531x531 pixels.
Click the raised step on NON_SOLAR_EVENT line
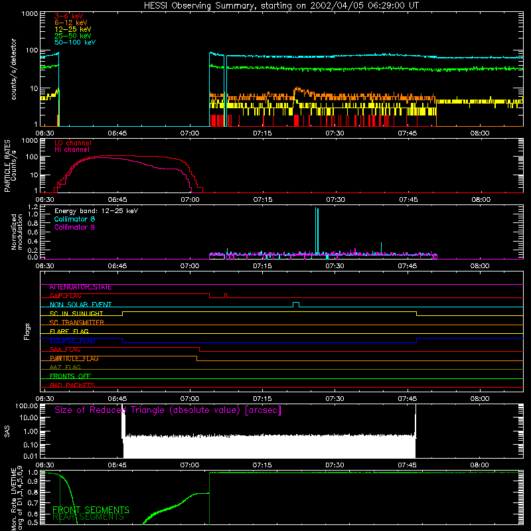tap(295, 303)
